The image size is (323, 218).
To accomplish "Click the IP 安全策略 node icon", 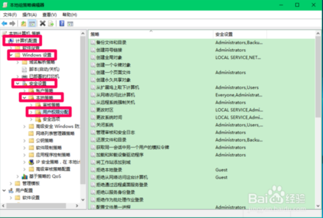I will [31, 162].
